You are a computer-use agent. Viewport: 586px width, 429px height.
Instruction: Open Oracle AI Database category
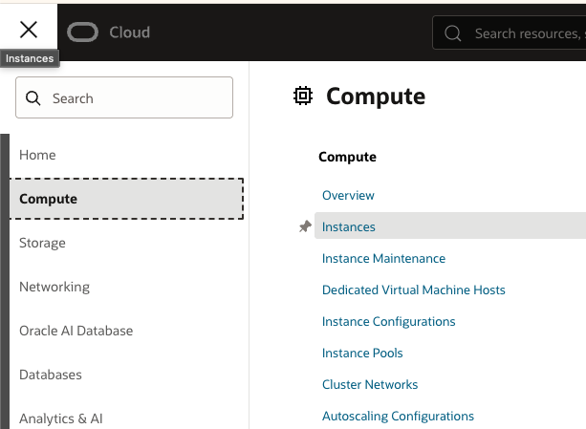pos(76,331)
